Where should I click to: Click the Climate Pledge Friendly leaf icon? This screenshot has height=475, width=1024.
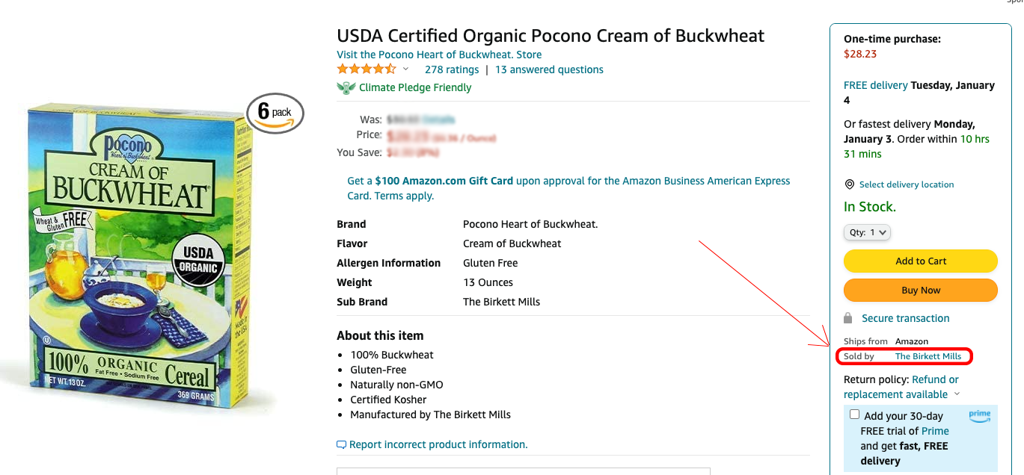pyautogui.click(x=346, y=87)
